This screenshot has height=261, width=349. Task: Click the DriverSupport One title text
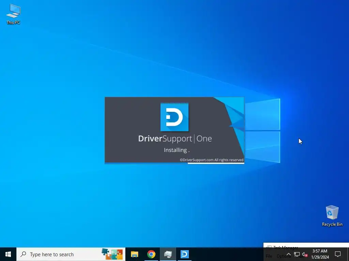(x=175, y=139)
